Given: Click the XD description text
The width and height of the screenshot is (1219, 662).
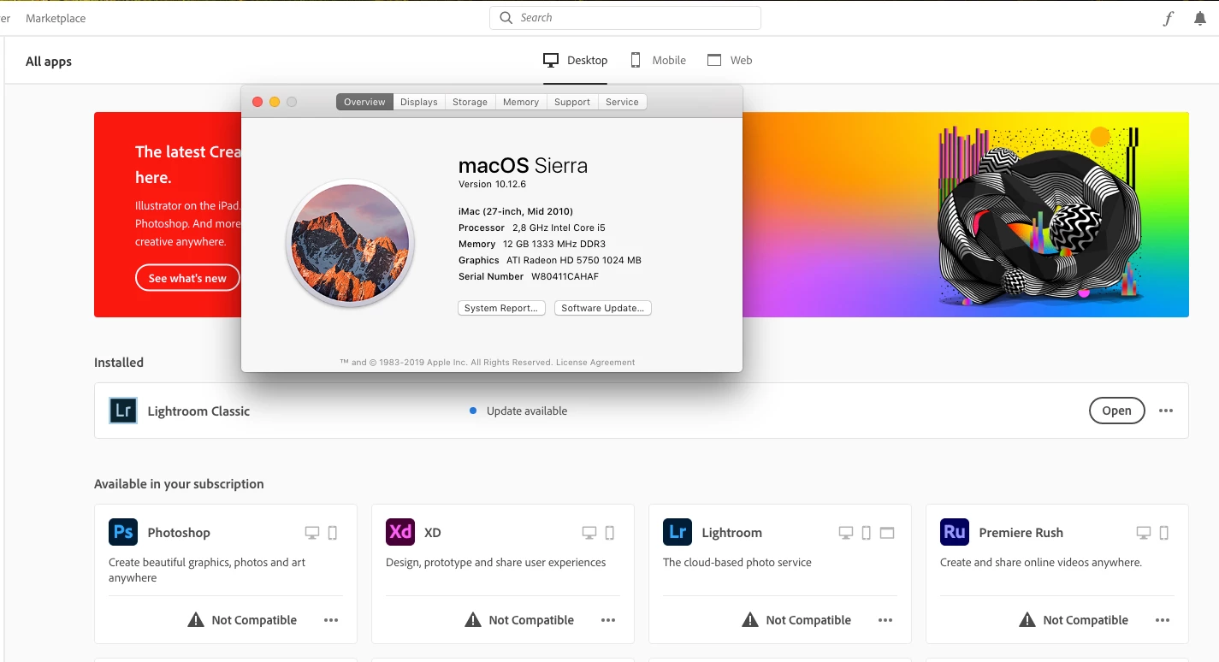Looking at the screenshot, I should tap(495, 562).
